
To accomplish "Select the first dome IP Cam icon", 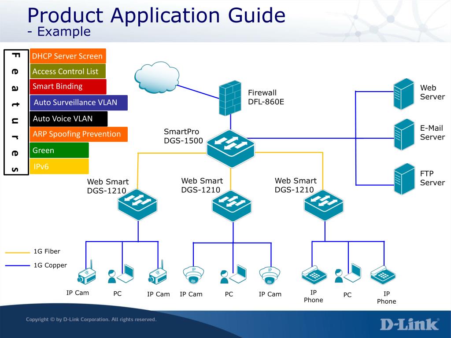I will 194,275.
